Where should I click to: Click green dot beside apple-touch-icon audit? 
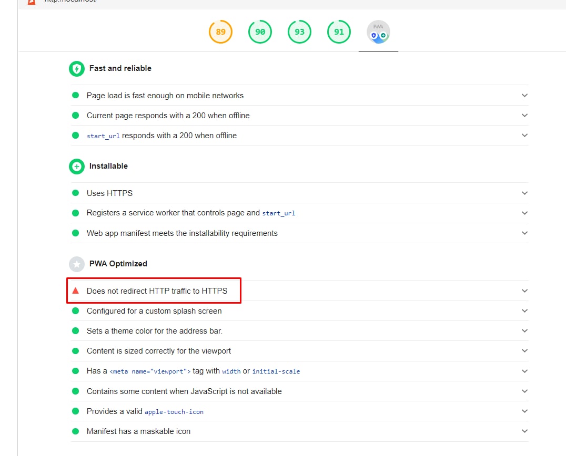[x=75, y=411]
